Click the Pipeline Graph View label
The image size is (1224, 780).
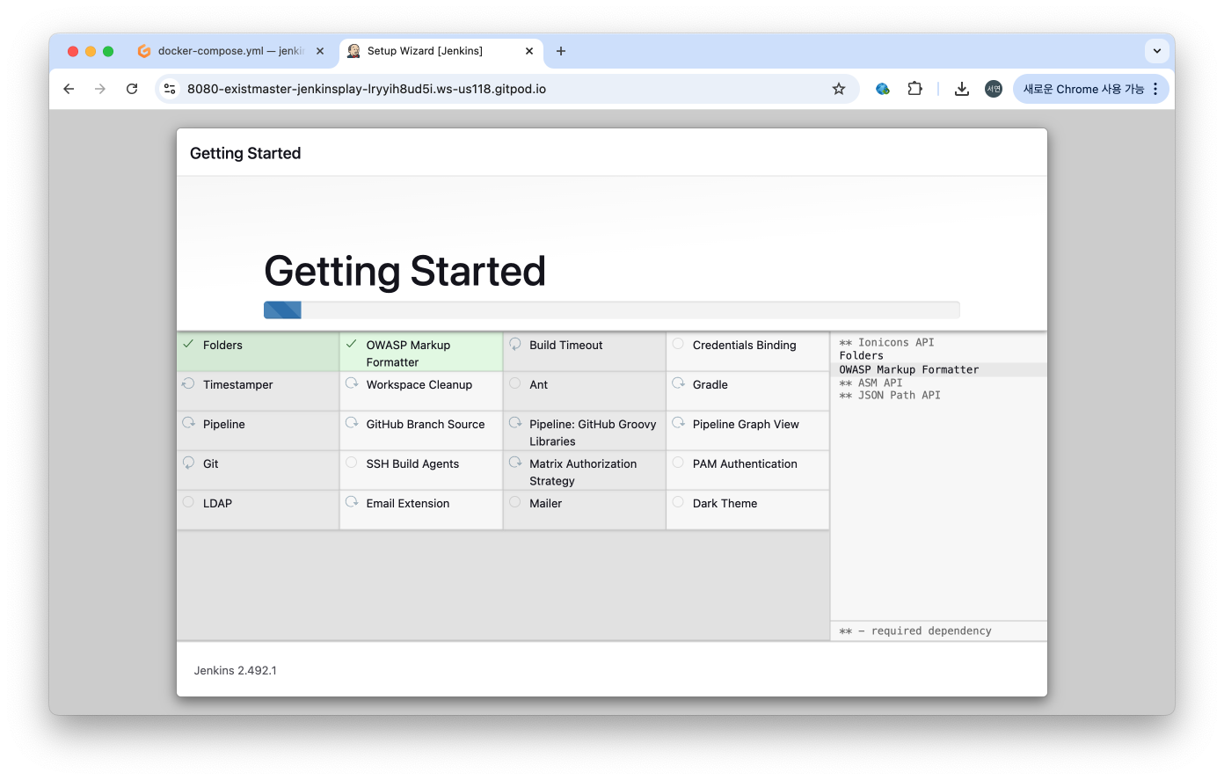click(x=746, y=424)
